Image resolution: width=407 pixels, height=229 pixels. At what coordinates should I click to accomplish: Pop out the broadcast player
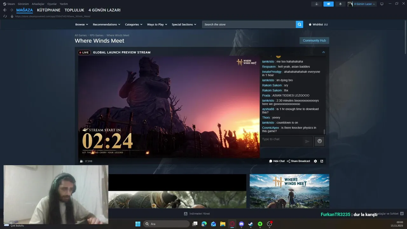pos(322,161)
